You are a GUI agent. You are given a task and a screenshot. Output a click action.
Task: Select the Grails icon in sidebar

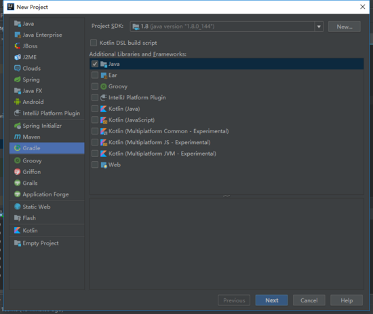(x=18, y=183)
